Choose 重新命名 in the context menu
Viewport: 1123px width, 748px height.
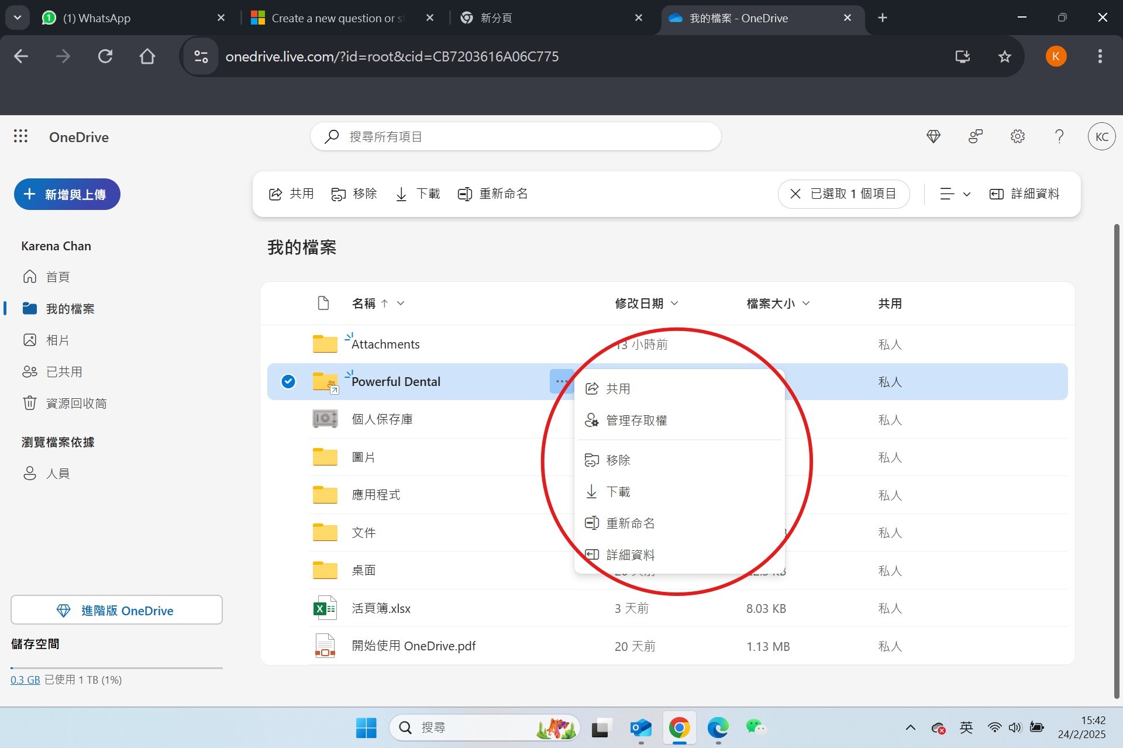point(630,523)
